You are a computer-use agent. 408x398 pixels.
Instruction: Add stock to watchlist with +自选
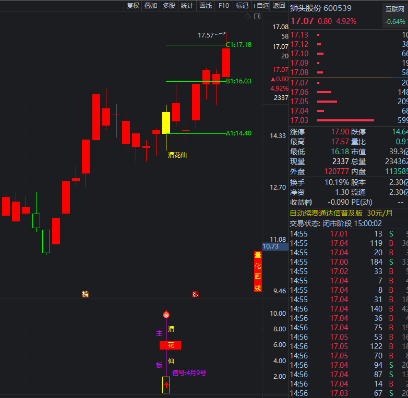click(261, 6)
